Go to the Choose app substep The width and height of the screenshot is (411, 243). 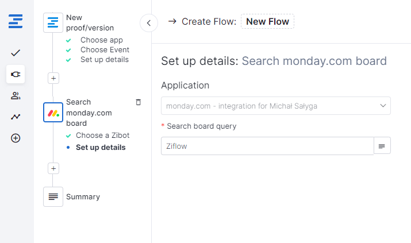pos(101,40)
